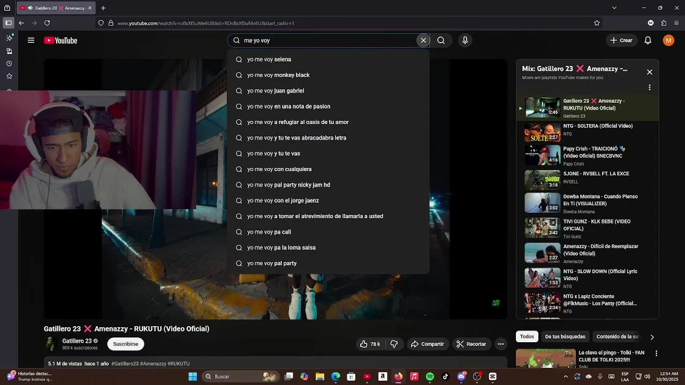Viewport: 685px width, 385px height.
Task: Open the YouTube guide hamburger menu
Action: pos(31,40)
